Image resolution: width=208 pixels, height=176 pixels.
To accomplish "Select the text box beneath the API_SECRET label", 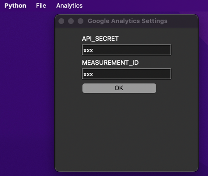I will pos(127,50).
